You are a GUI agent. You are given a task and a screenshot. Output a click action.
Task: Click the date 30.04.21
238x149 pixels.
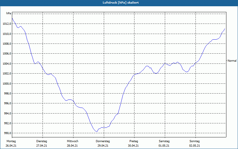coord(133,146)
